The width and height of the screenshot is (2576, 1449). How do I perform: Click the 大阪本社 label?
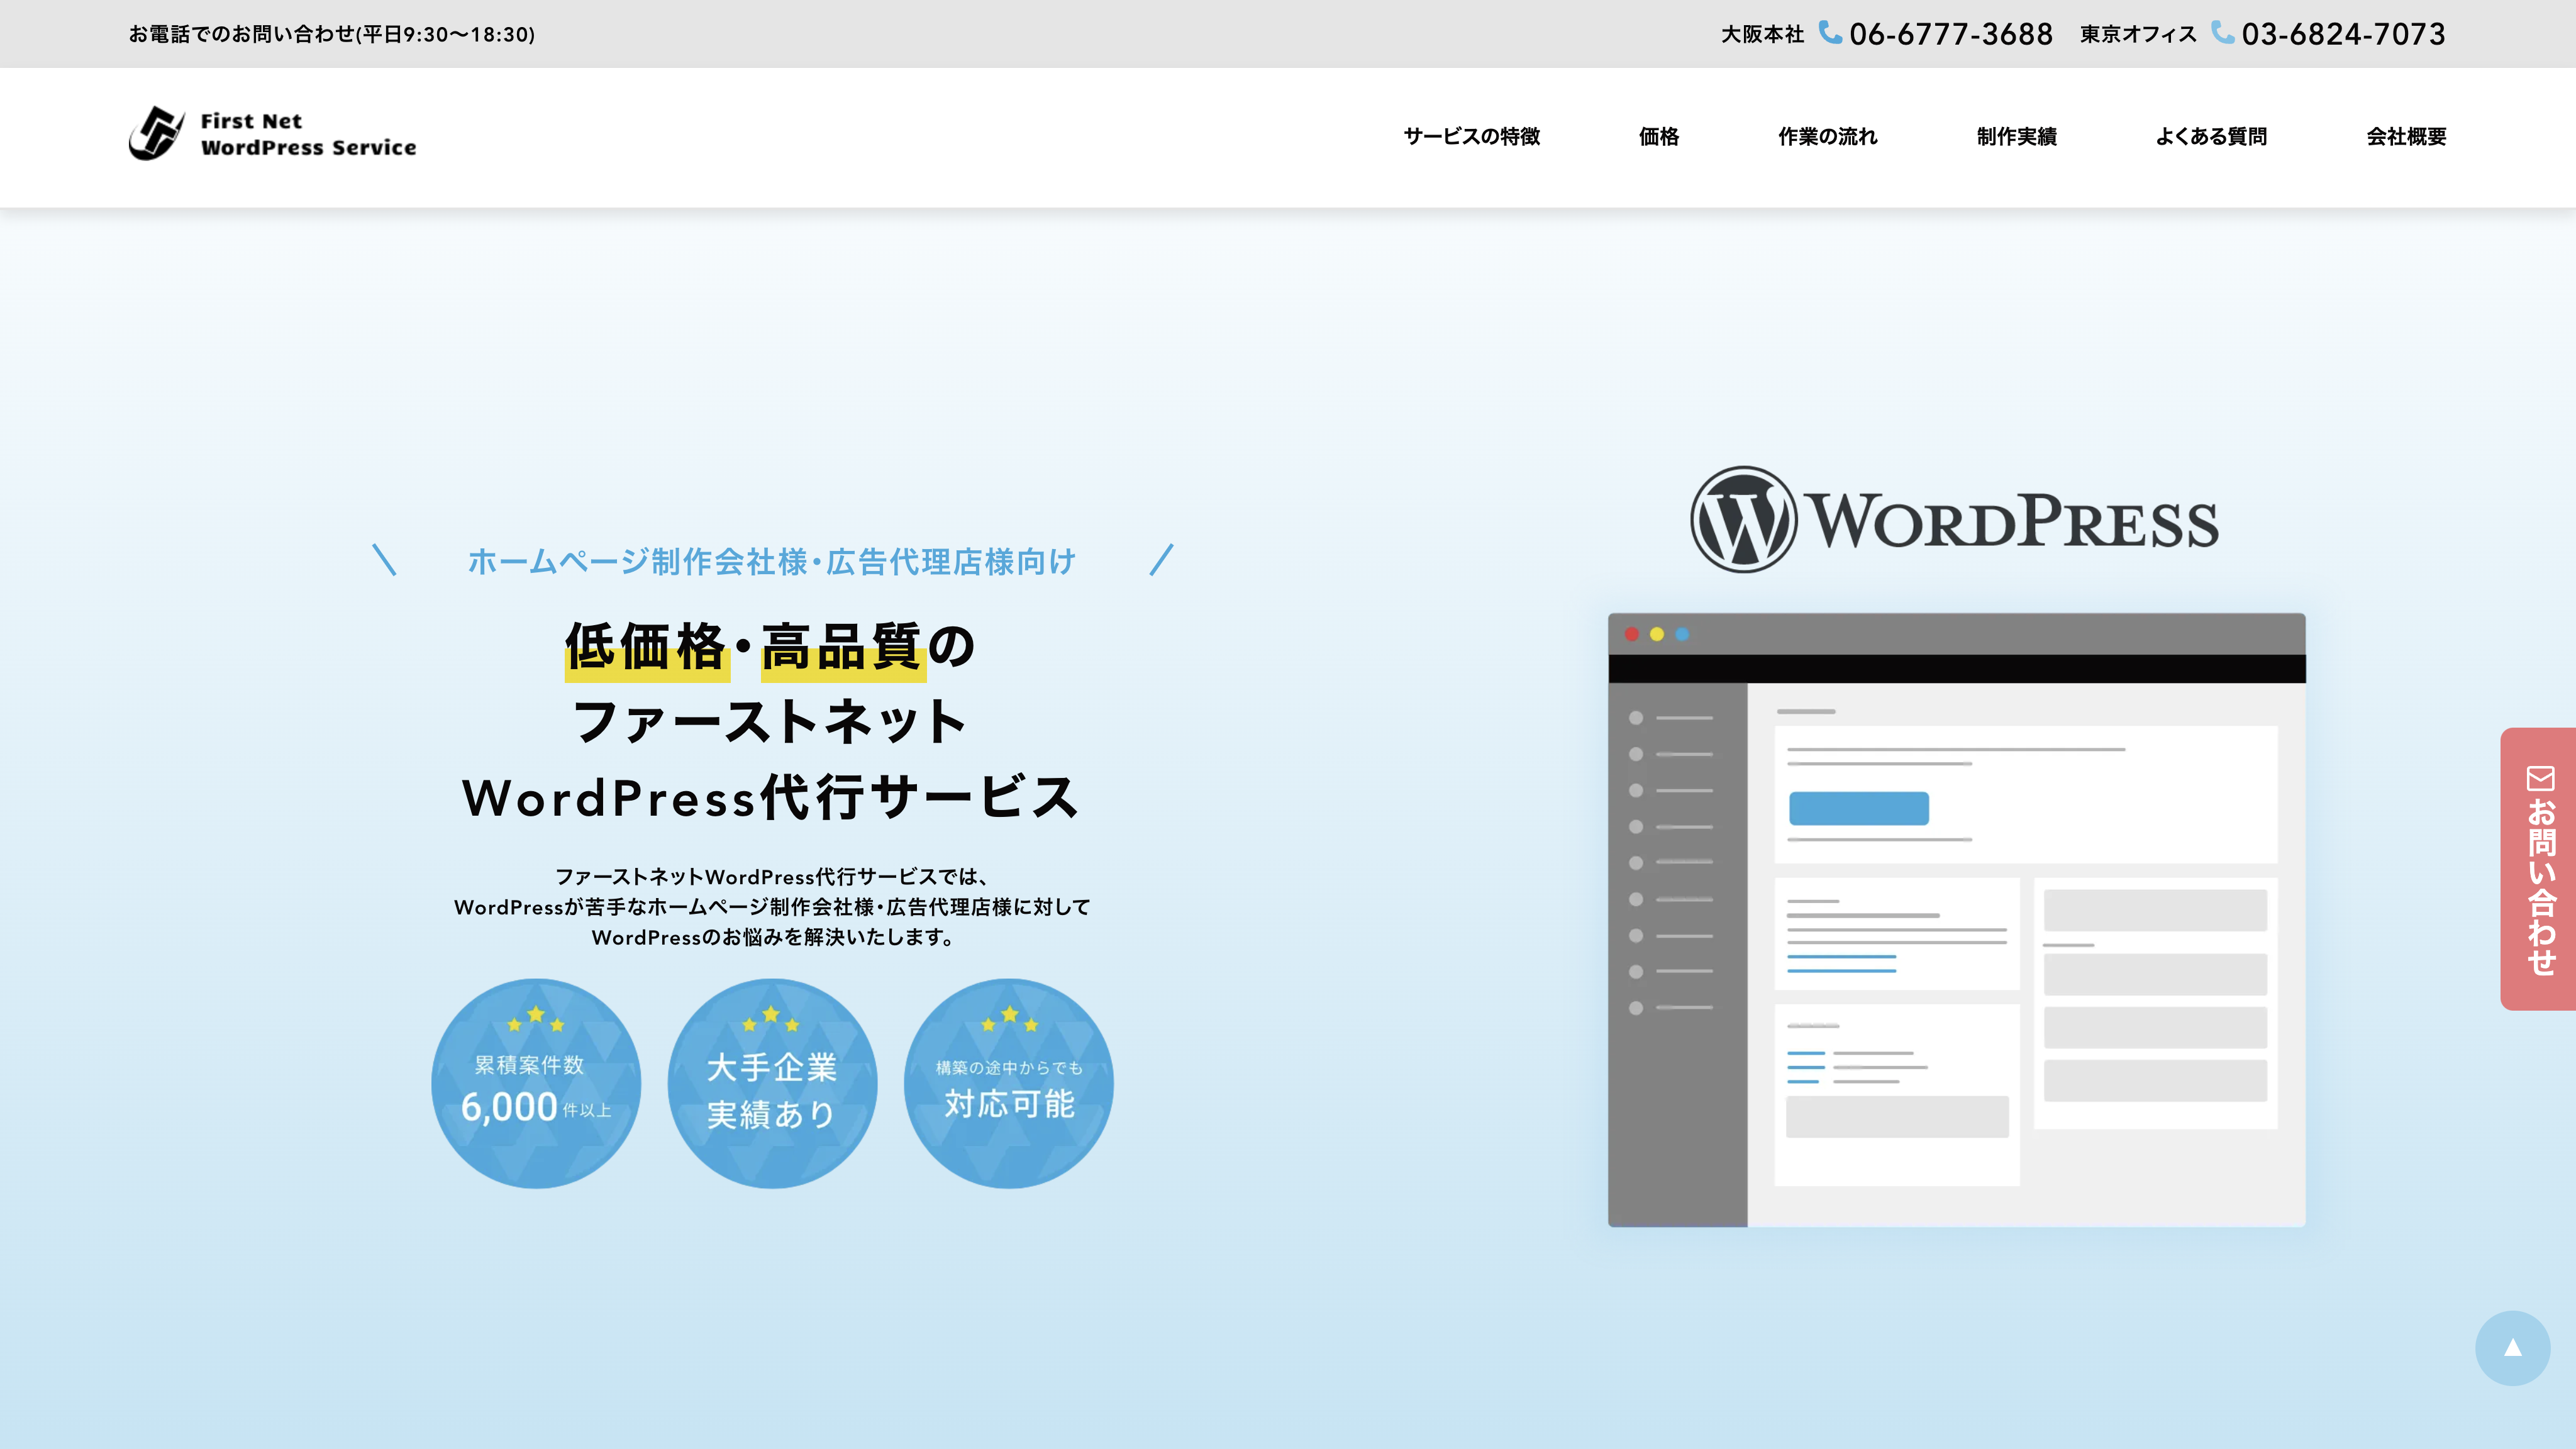pos(1762,34)
